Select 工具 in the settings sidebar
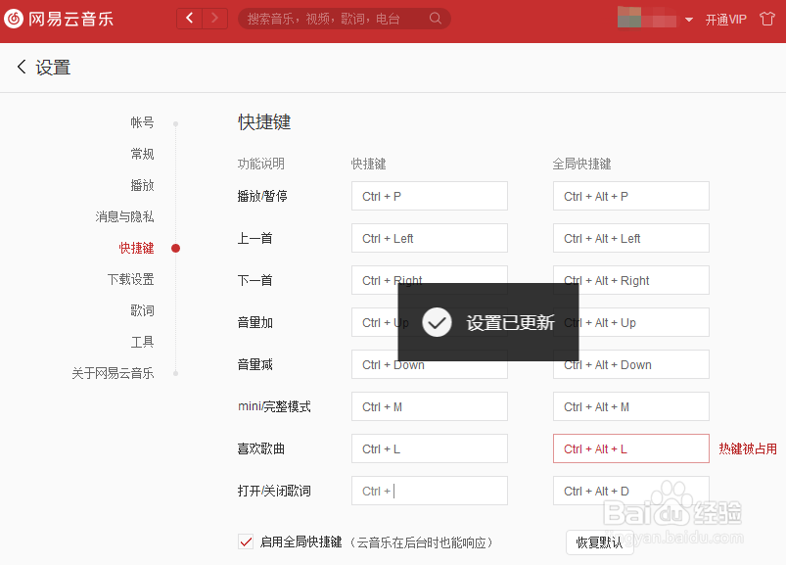Image resolution: width=786 pixels, height=565 pixels. 142,342
